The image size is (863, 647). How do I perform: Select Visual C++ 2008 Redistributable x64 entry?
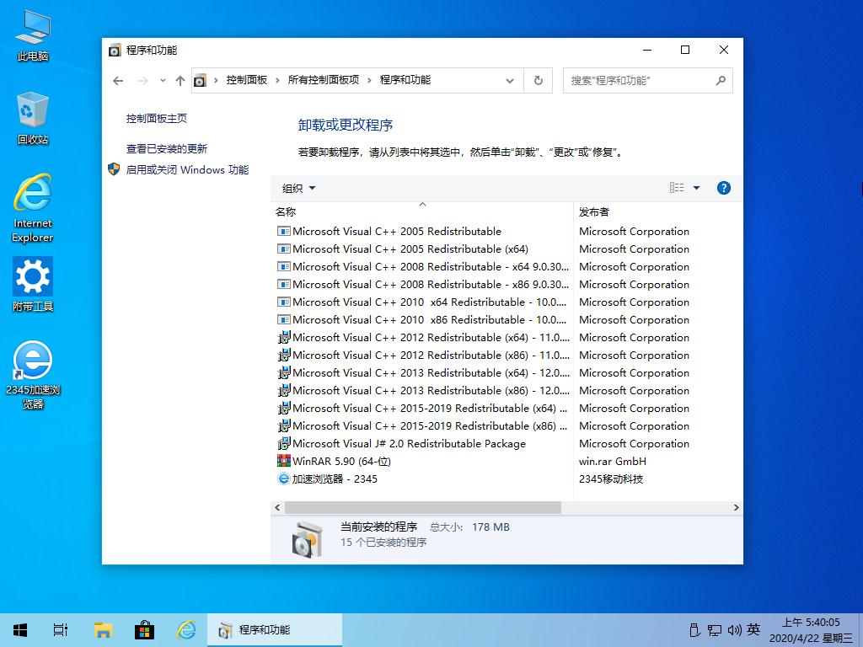421,266
